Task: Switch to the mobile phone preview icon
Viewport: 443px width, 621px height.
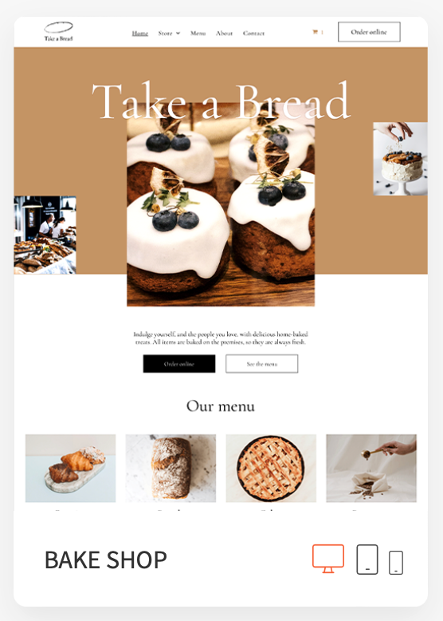Action: [396, 563]
